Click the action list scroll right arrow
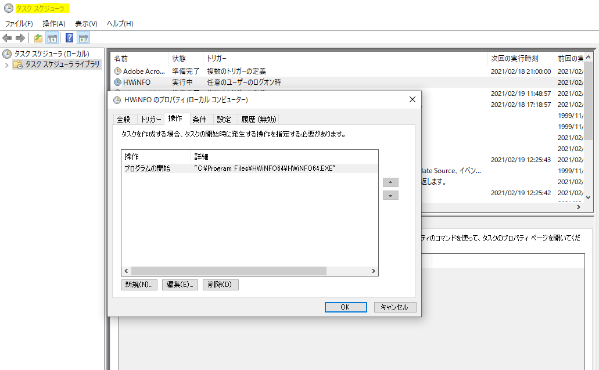This screenshot has width=599, height=370. click(x=373, y=271)
